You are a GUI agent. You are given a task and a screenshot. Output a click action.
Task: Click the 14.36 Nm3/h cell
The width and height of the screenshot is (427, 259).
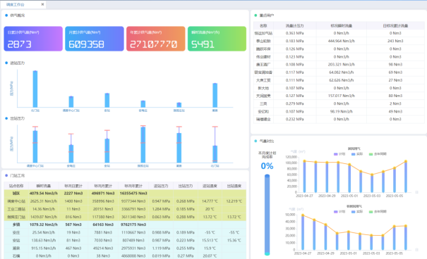(44, 209)
